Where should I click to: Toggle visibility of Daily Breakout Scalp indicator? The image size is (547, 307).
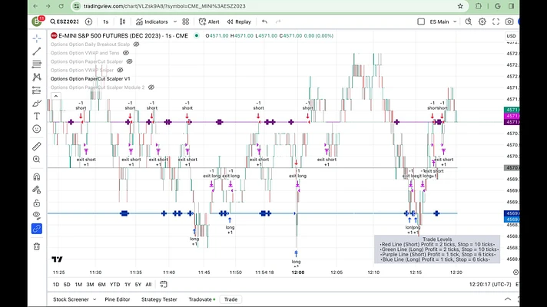(137, 45)
